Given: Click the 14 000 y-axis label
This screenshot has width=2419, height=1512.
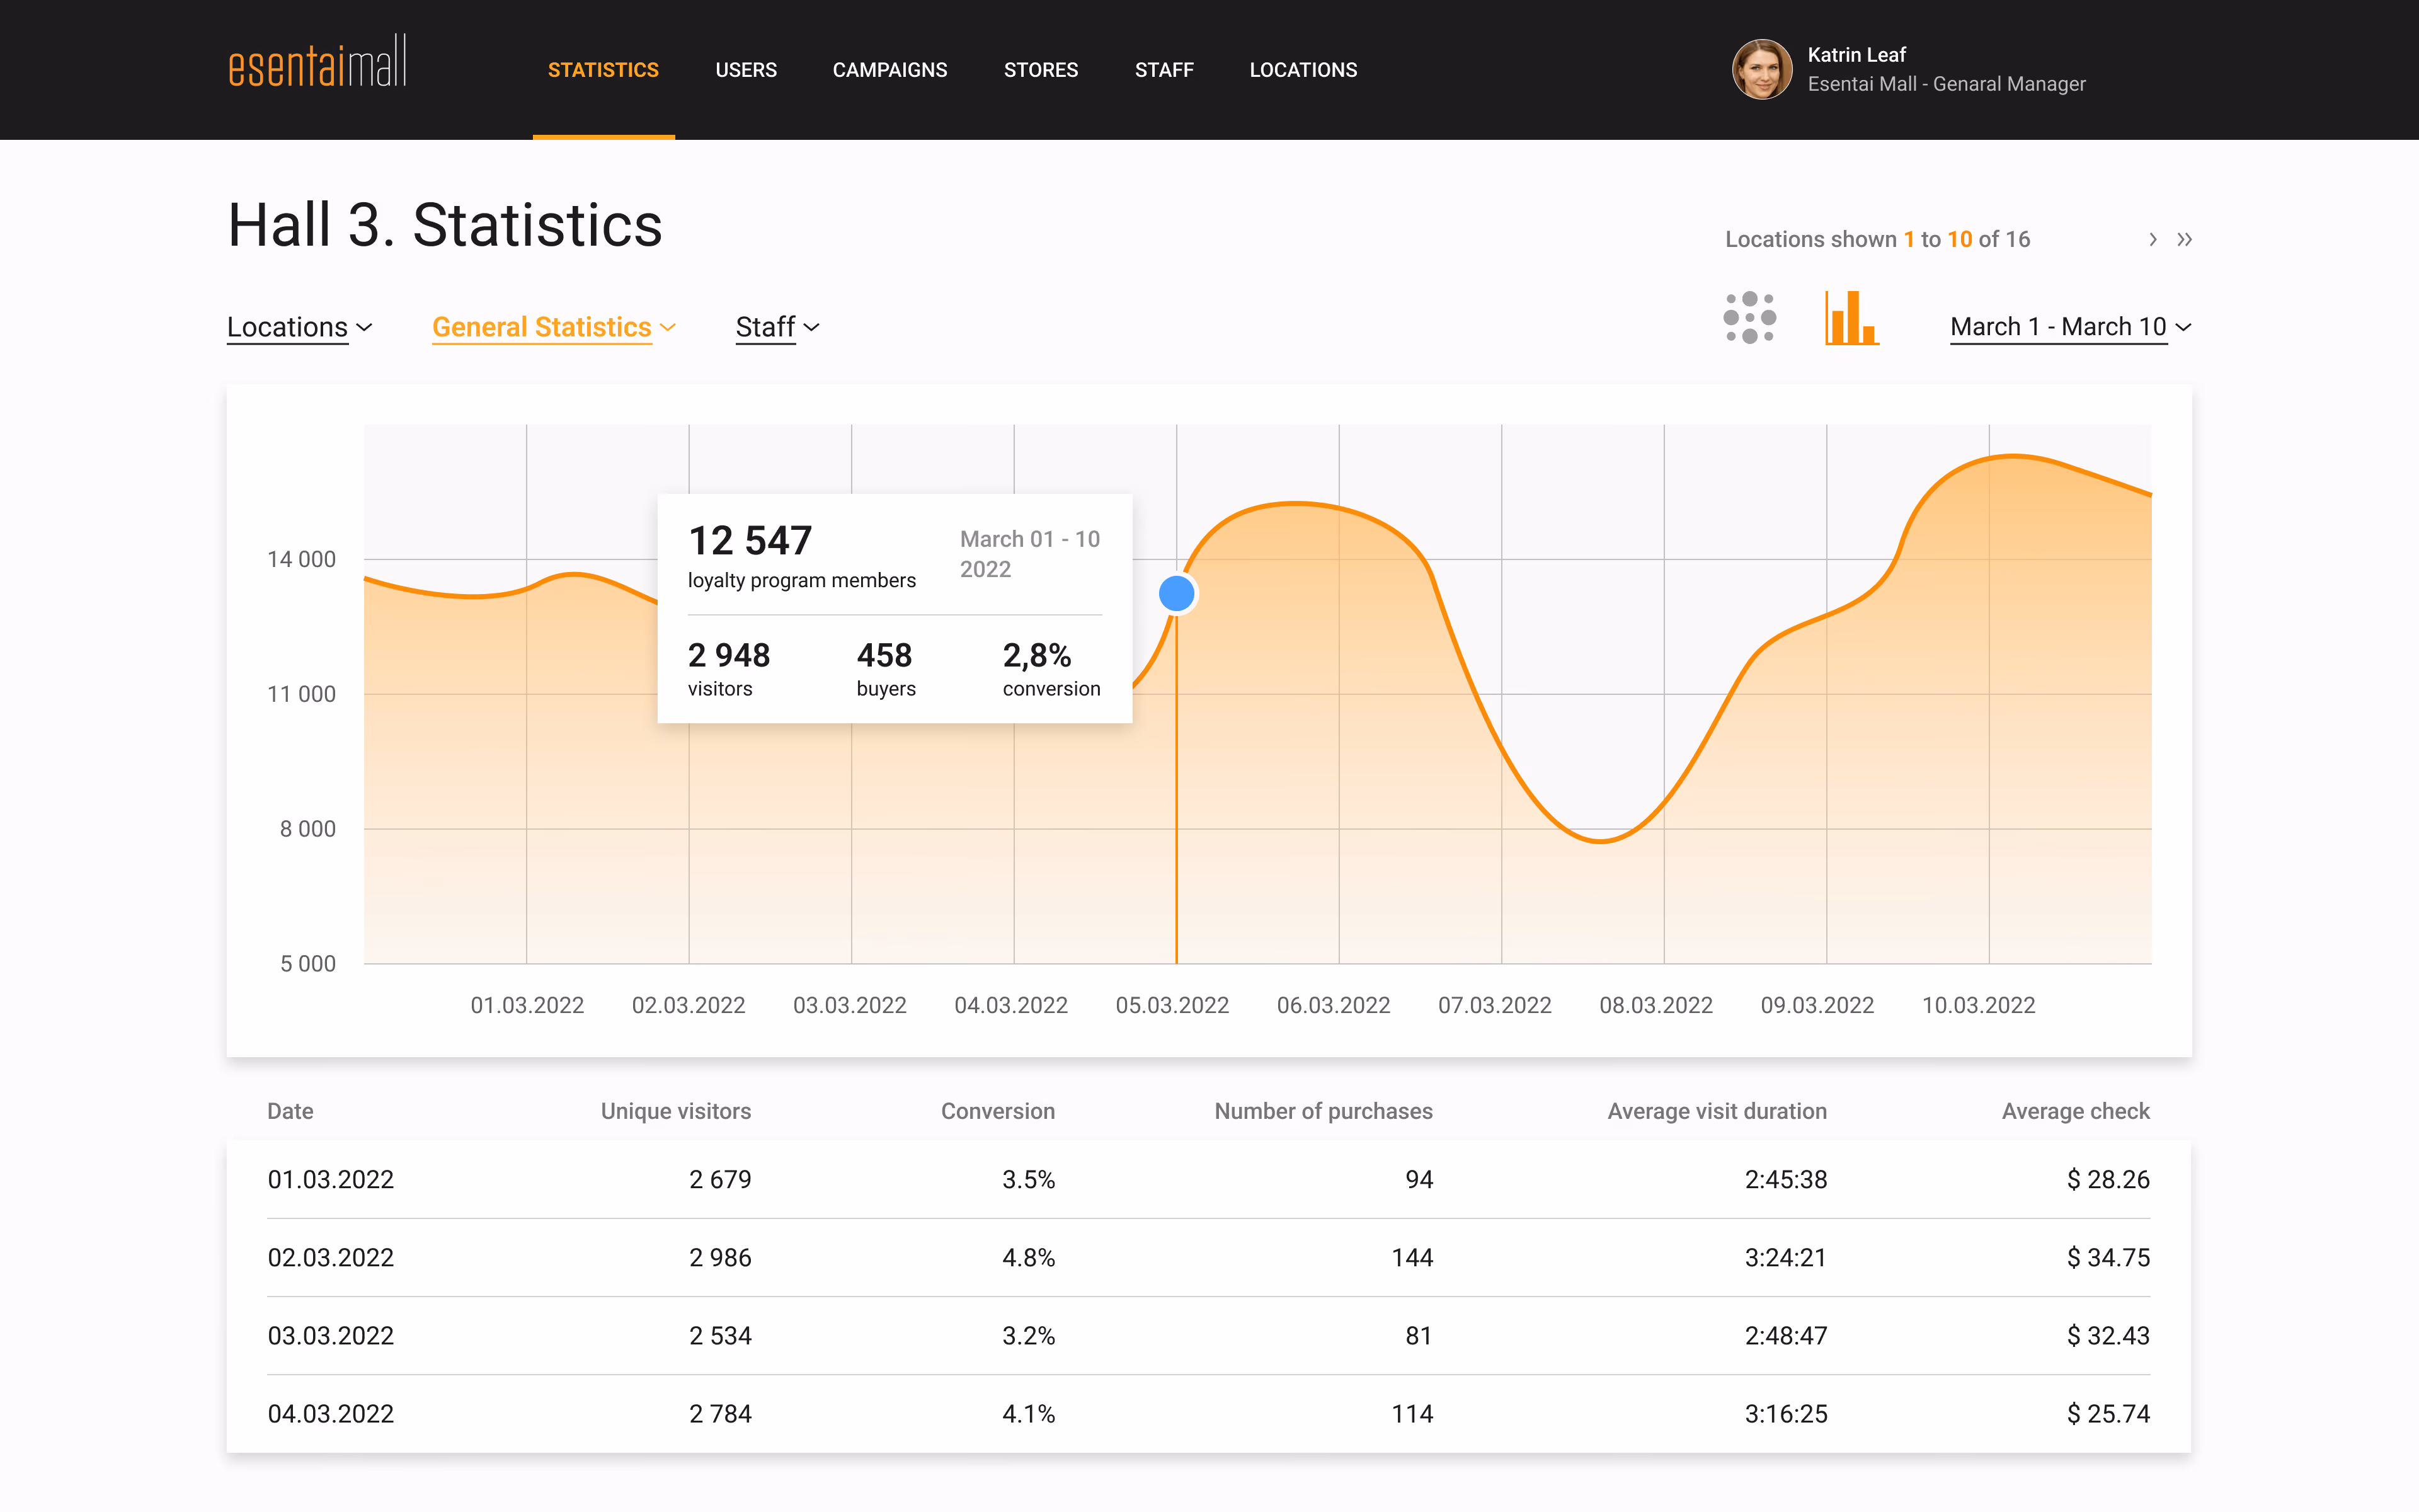Looking at the screenshot, I should tap(301, 559).
